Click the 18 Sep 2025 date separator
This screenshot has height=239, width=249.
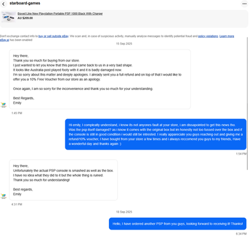[124, 212]
